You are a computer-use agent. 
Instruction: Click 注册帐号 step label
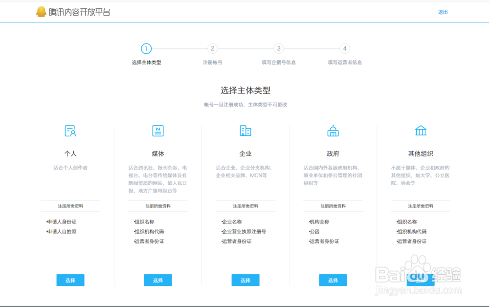point(212,63)
